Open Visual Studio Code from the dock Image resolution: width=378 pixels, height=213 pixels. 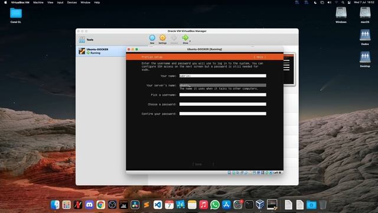(158, 205)
